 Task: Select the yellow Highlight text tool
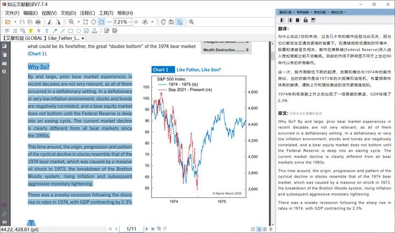31,31
